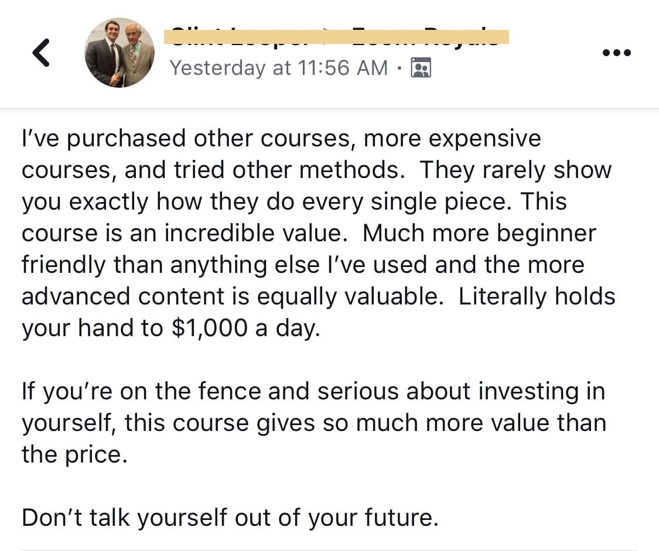Tap the "If you're on the fence" paragraph

pos(314,423)
